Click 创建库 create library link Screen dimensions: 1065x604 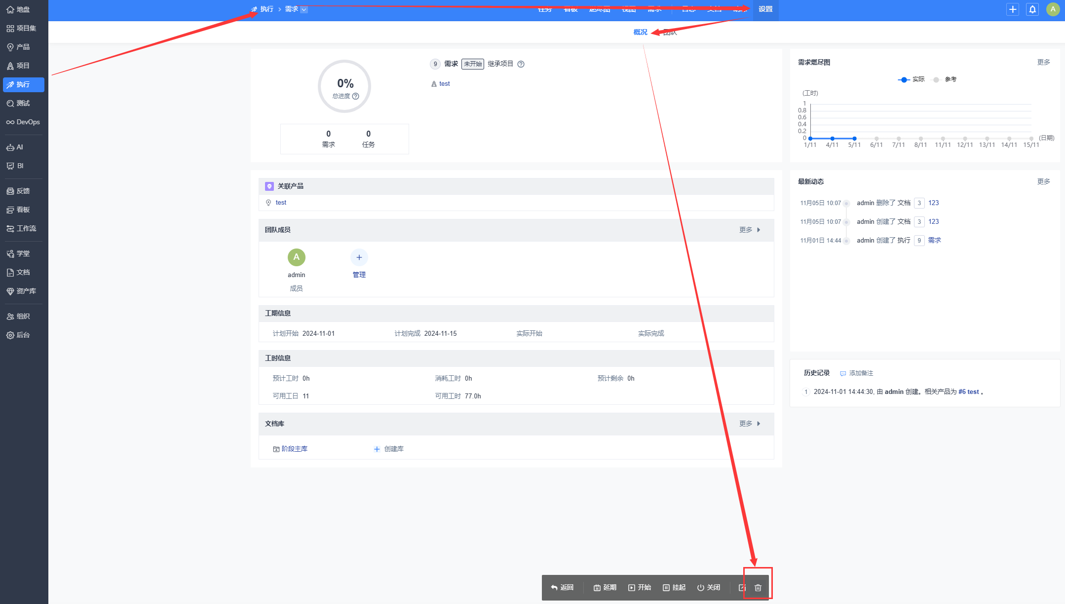pyautogui.click(x=389, y=449)
